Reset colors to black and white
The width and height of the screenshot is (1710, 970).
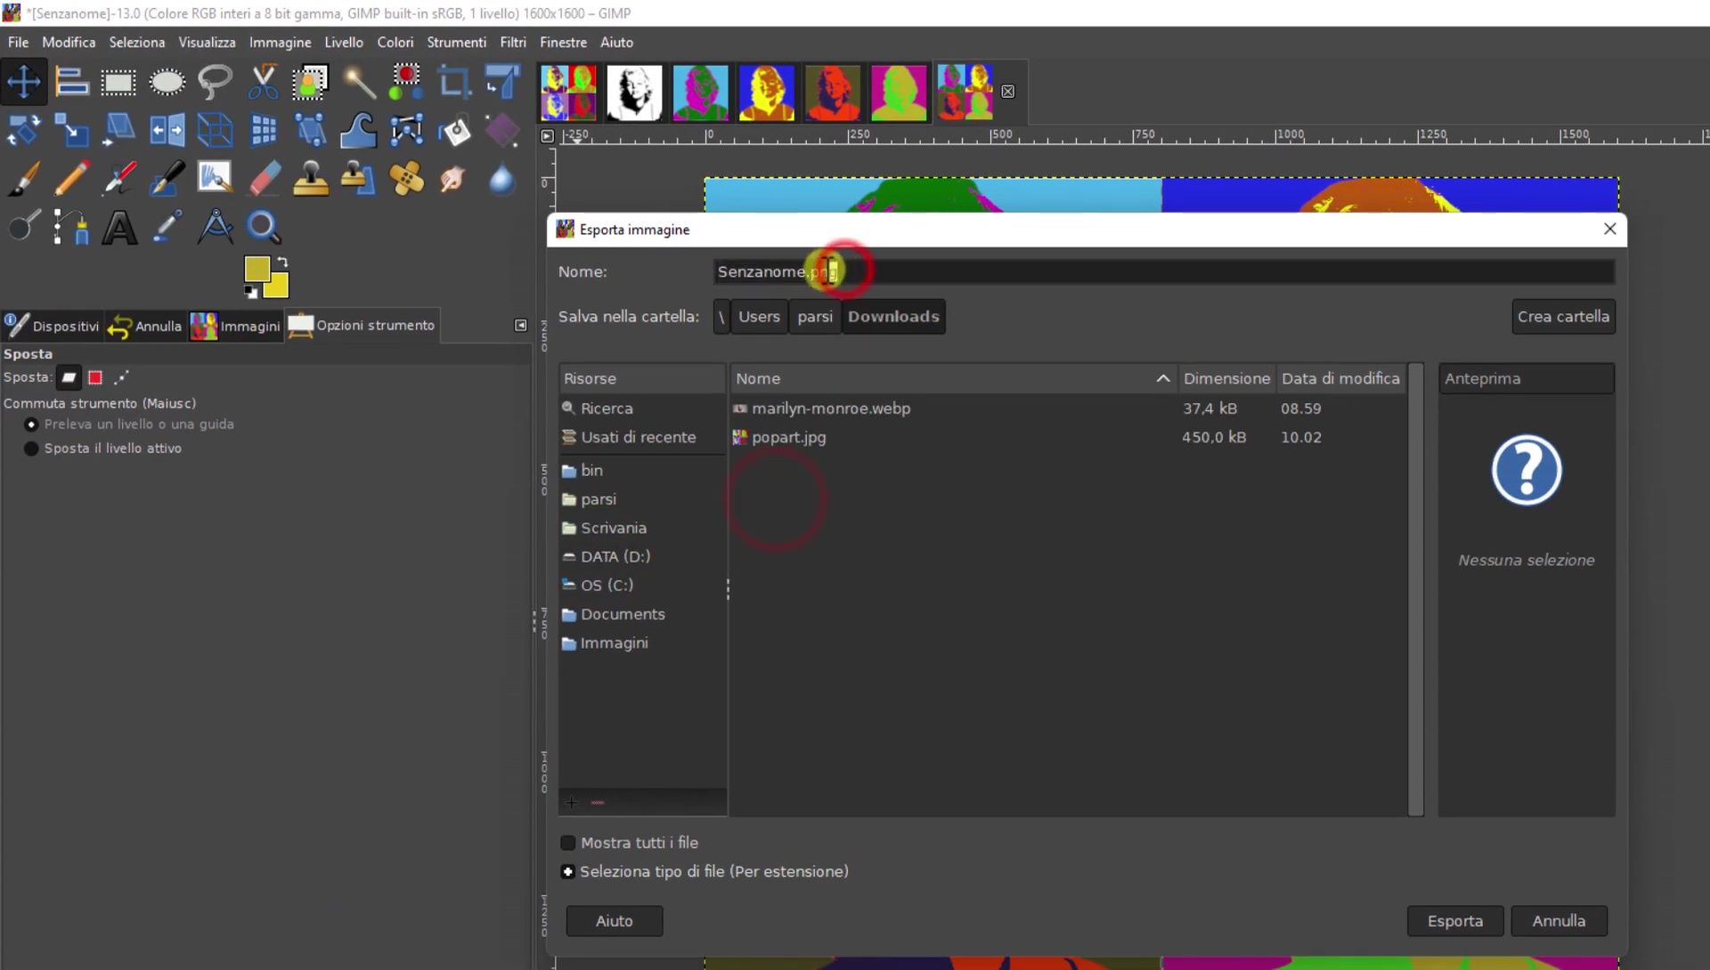251,292
